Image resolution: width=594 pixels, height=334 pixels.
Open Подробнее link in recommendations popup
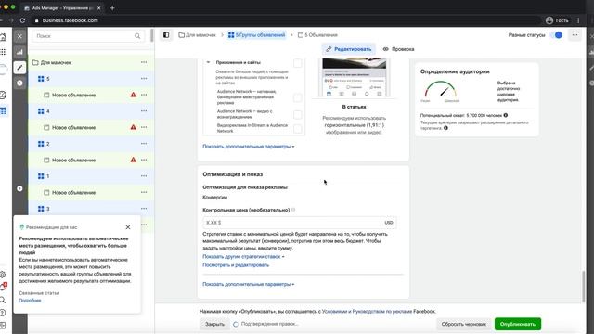30,301
